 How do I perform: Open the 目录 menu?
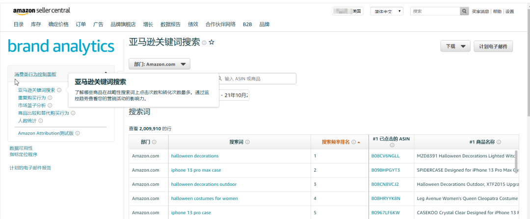click(19, 24)
